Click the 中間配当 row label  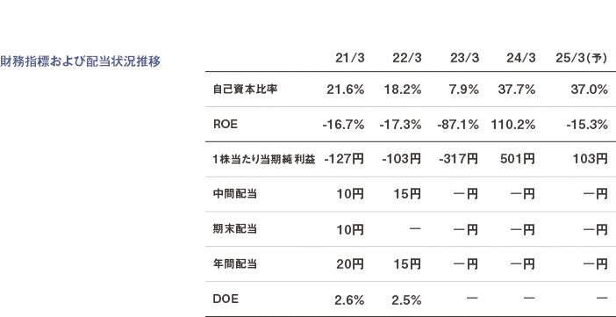[x=234, y=194]
